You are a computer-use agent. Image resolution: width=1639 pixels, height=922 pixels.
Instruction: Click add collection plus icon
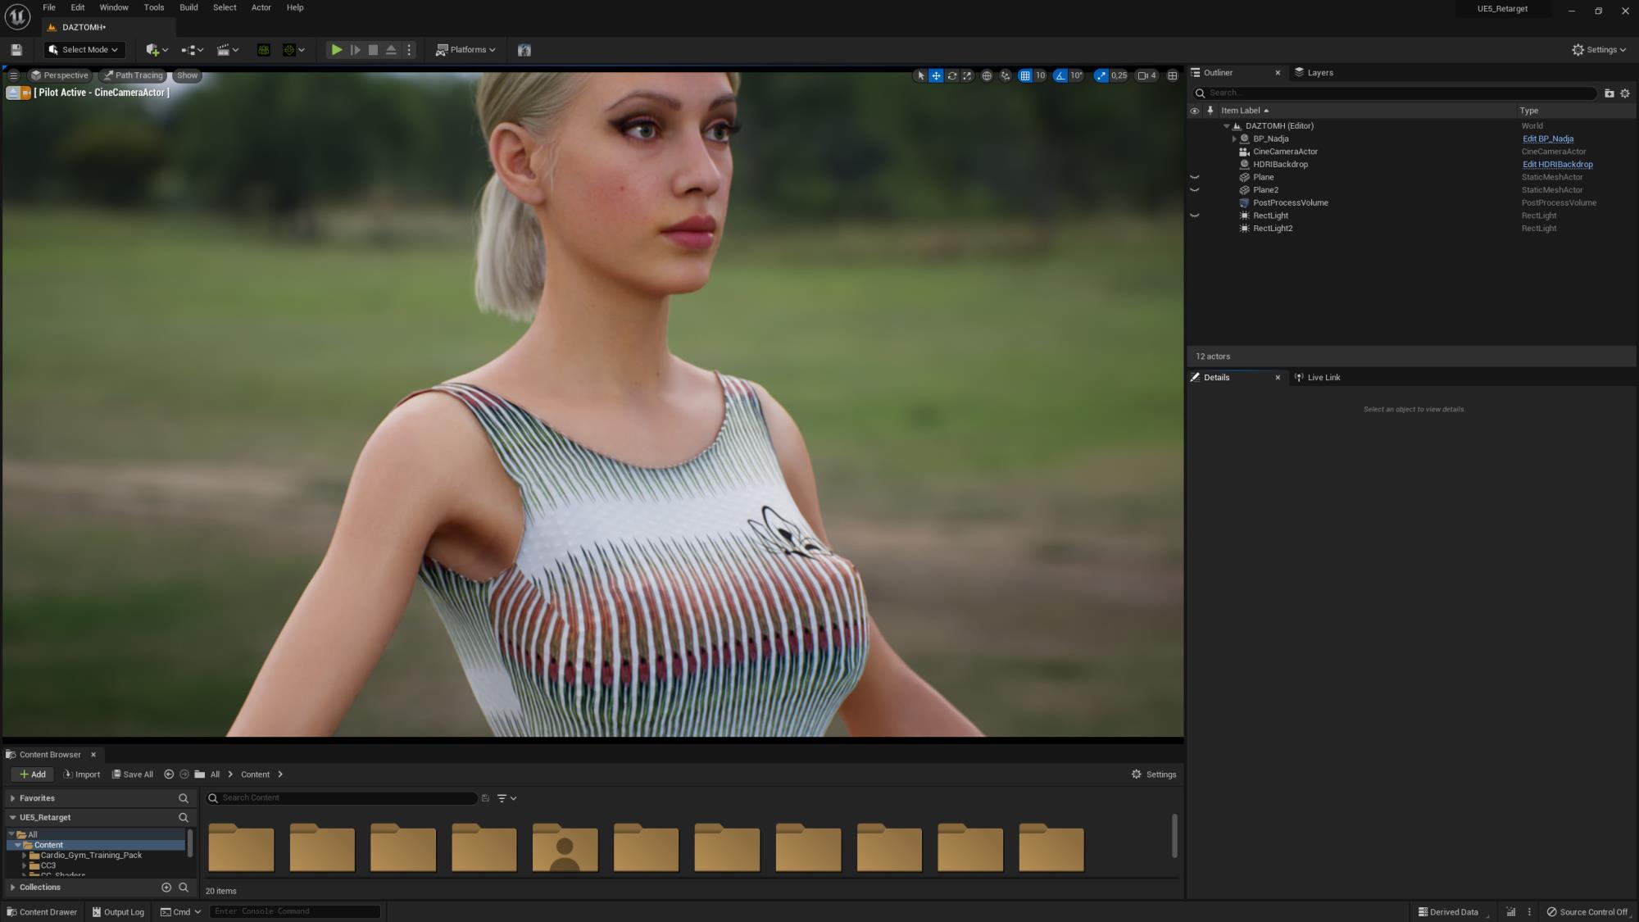[x=166, y=888]
